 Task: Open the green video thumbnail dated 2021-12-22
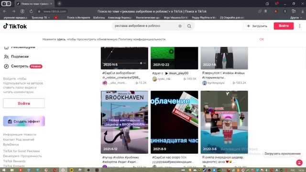(174, 58)
